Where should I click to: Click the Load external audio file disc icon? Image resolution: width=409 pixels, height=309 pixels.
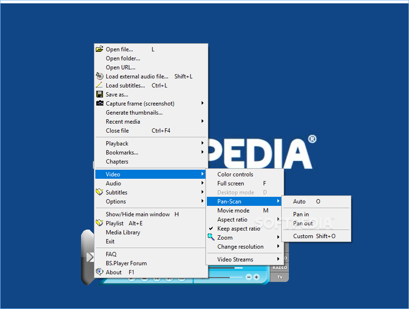99,76
